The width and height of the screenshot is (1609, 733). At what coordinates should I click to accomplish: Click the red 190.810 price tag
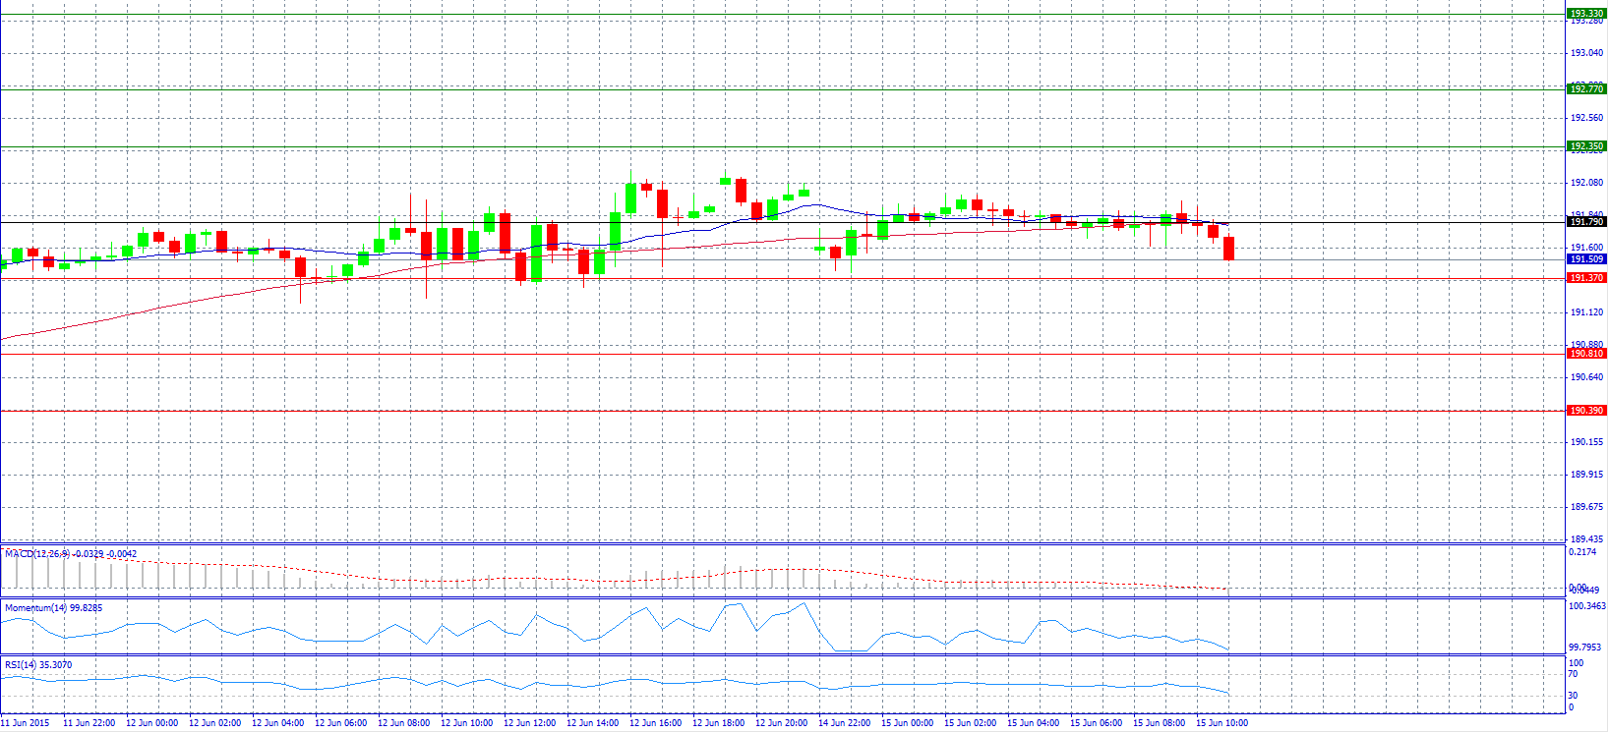(x=1586, y=354)
